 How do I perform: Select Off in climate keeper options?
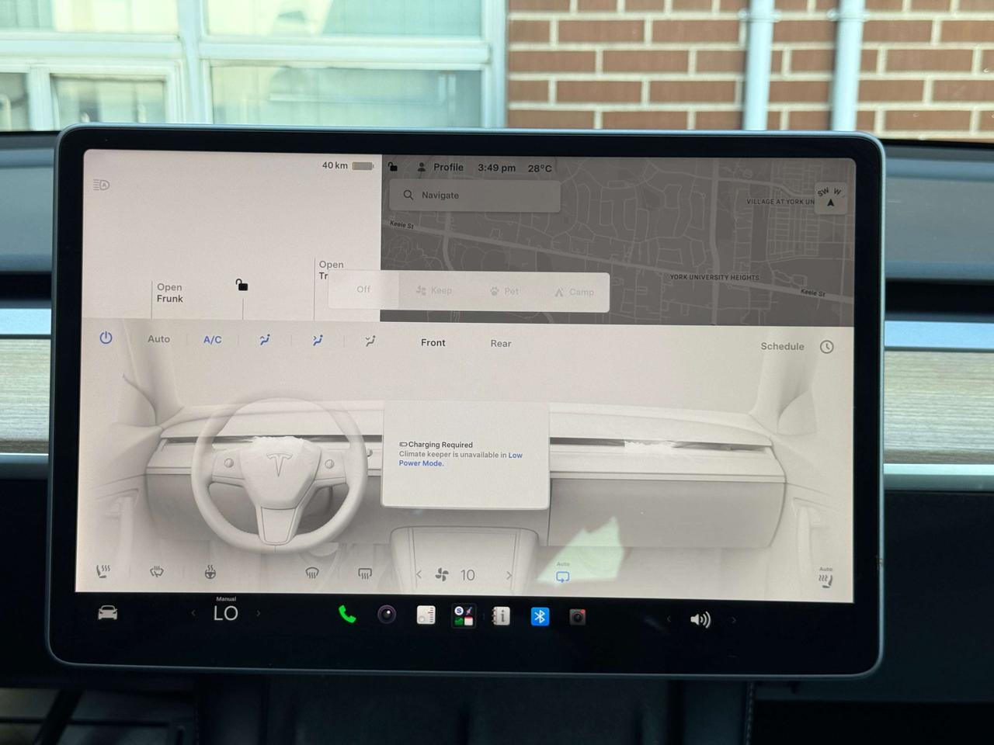[x=363, y=289]
